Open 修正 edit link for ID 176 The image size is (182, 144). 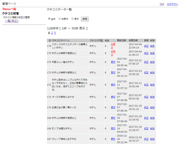146,46
